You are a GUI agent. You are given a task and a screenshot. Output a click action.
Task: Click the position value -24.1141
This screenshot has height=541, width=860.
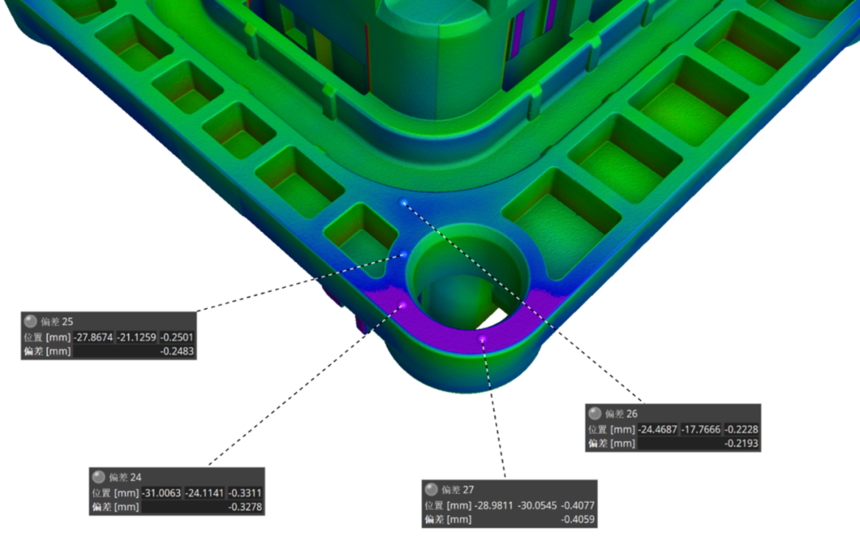pyautogui.click(x=205, y=492)
